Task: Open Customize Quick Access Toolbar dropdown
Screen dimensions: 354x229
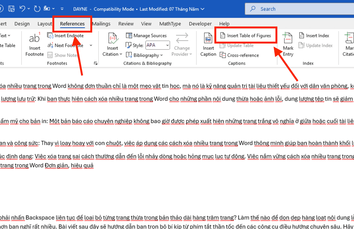Action: click(x=62, y=9)
